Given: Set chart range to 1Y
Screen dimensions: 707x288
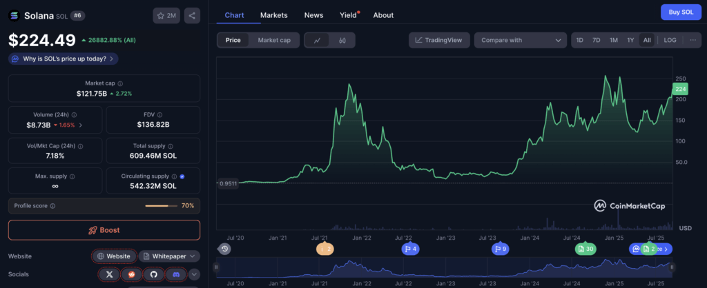Looking at the screenshot, I should click(630, 40).
